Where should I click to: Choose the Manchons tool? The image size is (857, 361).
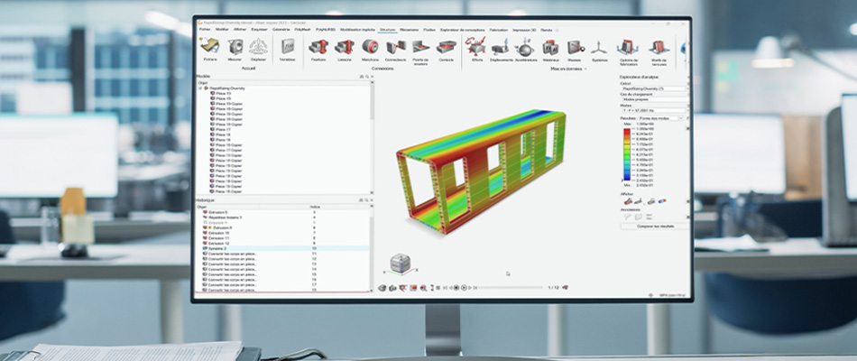pyautogui.click(x=370, y=49)
